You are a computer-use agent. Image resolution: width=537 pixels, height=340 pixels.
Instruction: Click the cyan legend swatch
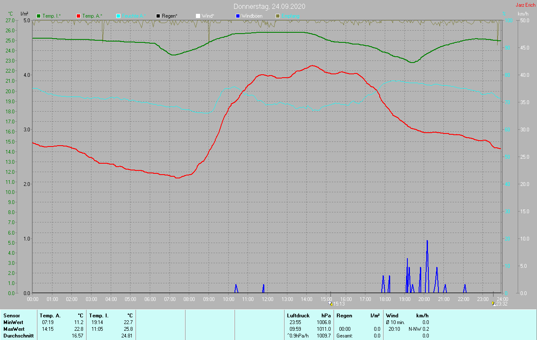[118, 16]
